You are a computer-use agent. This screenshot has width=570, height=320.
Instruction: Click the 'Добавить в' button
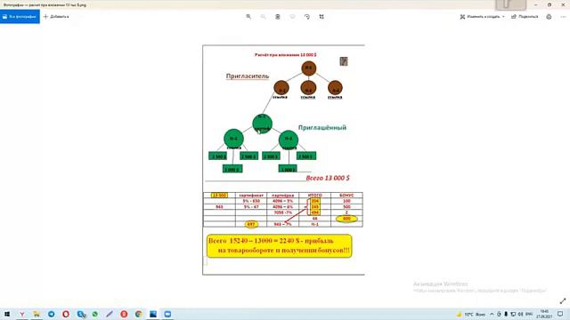[56, 17]
